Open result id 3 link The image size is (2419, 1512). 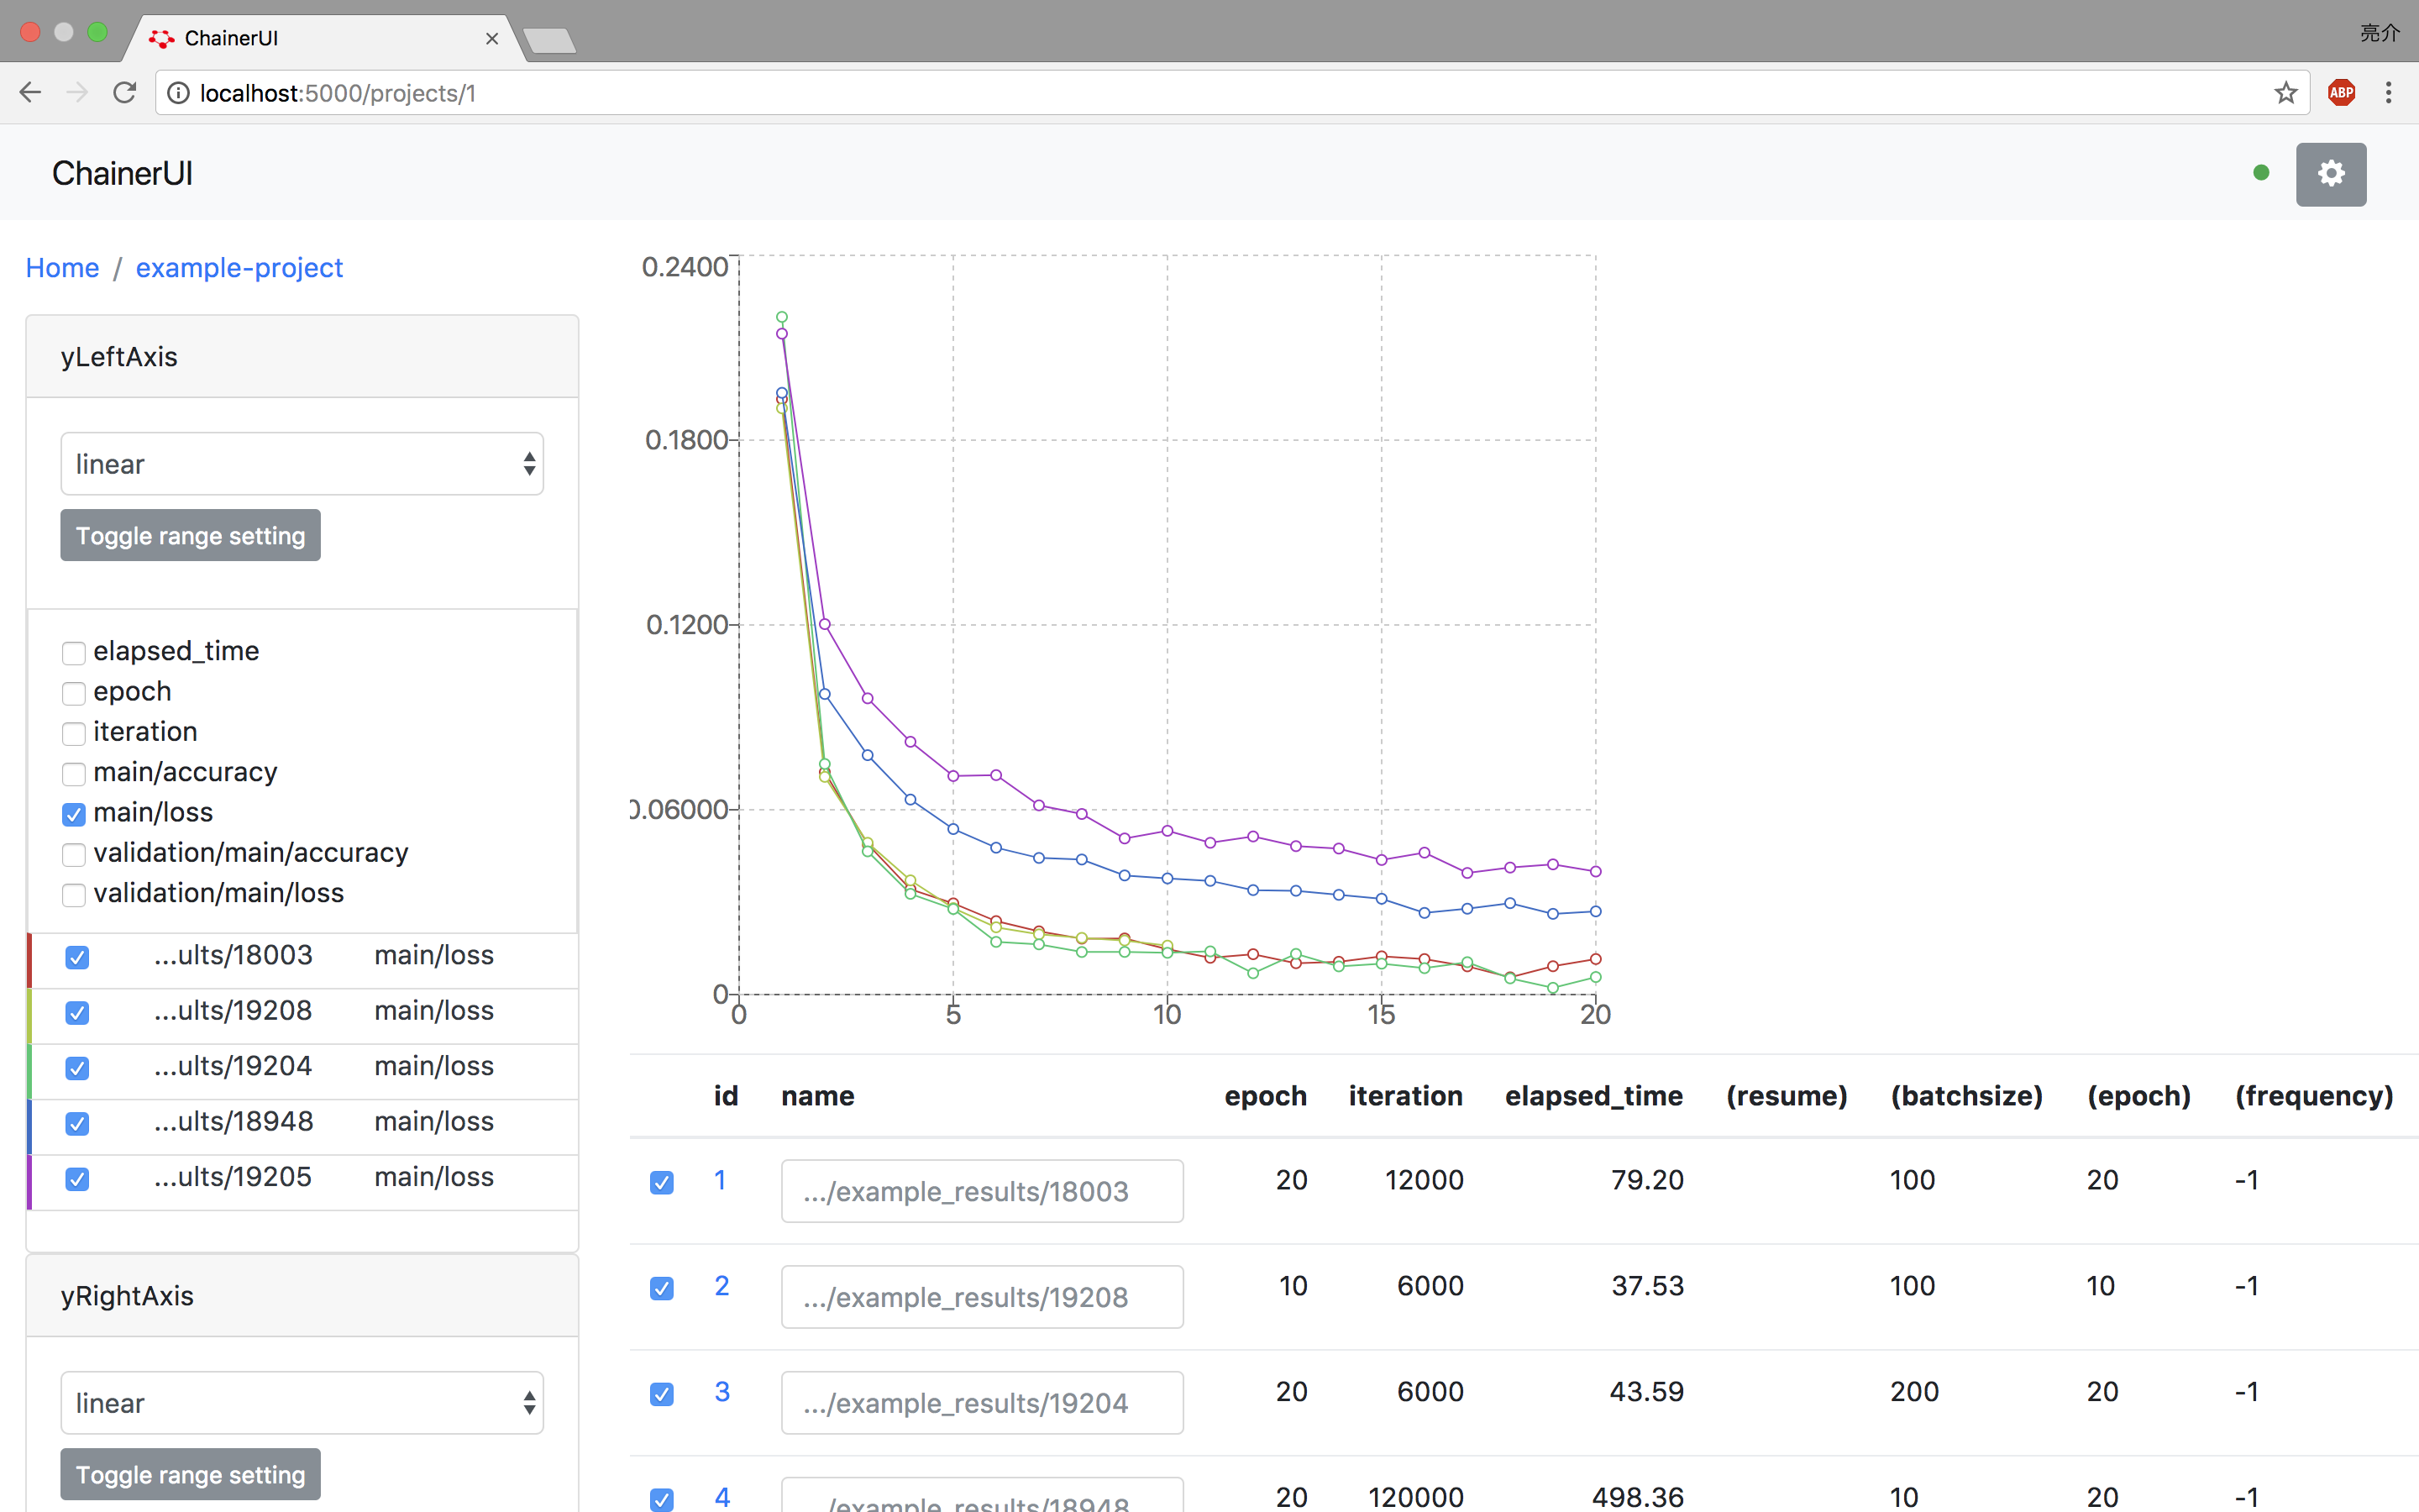tap(722, 1391)
